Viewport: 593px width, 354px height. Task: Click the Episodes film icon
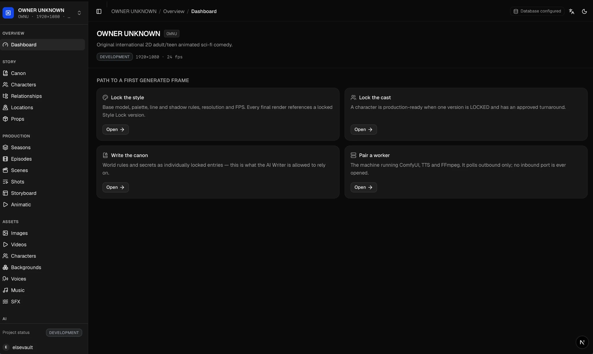coord(5,159)
